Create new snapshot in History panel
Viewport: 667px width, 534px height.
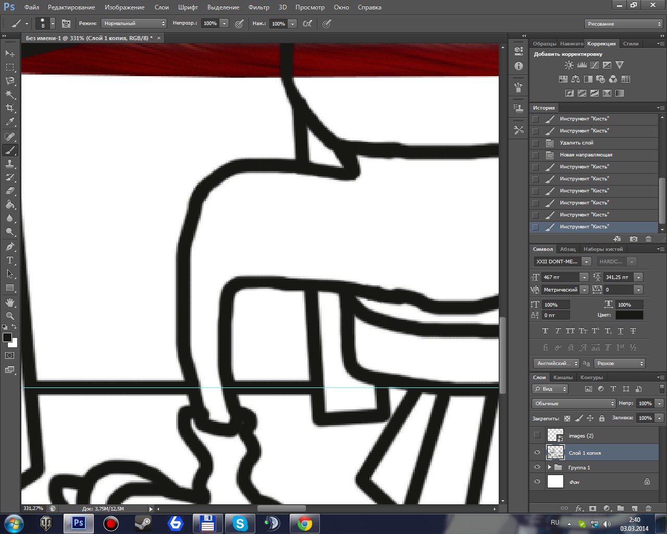[634, 239]
